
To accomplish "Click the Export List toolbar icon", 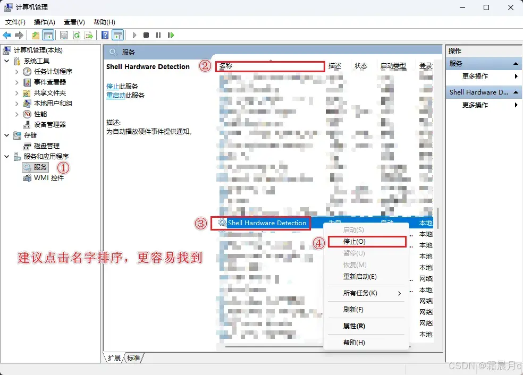I will 89,35.
